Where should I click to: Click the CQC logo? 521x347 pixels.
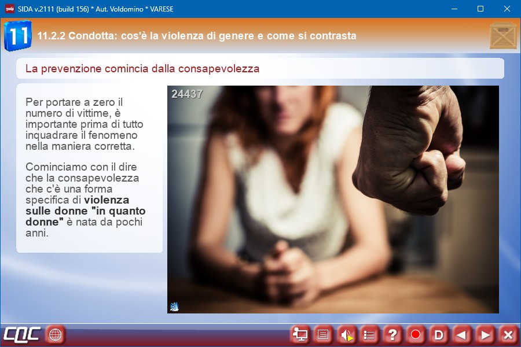[21, 334]
